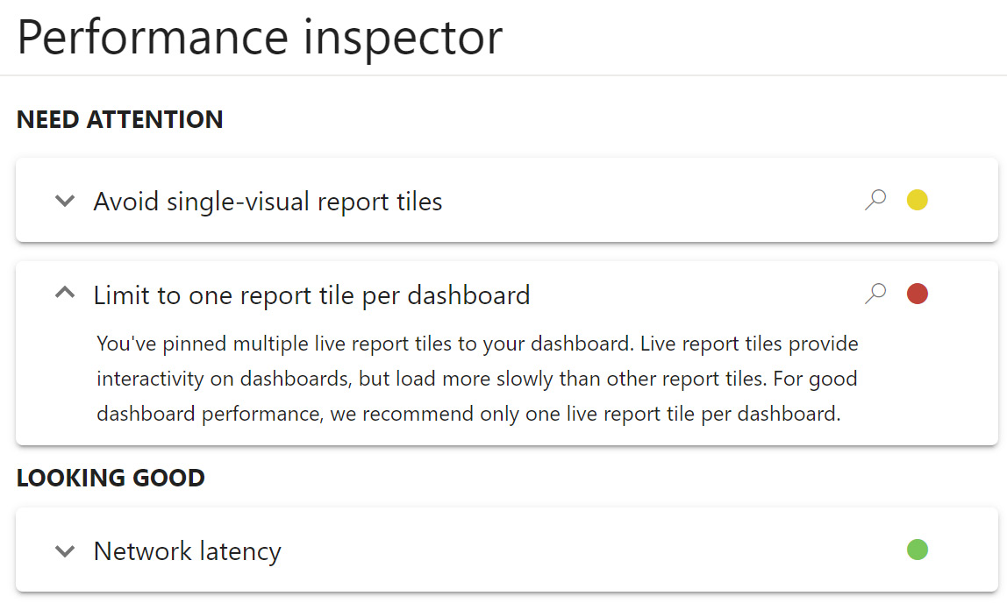Expand the Avoid single-visual report tiles chevron

(x=65, y=201)
